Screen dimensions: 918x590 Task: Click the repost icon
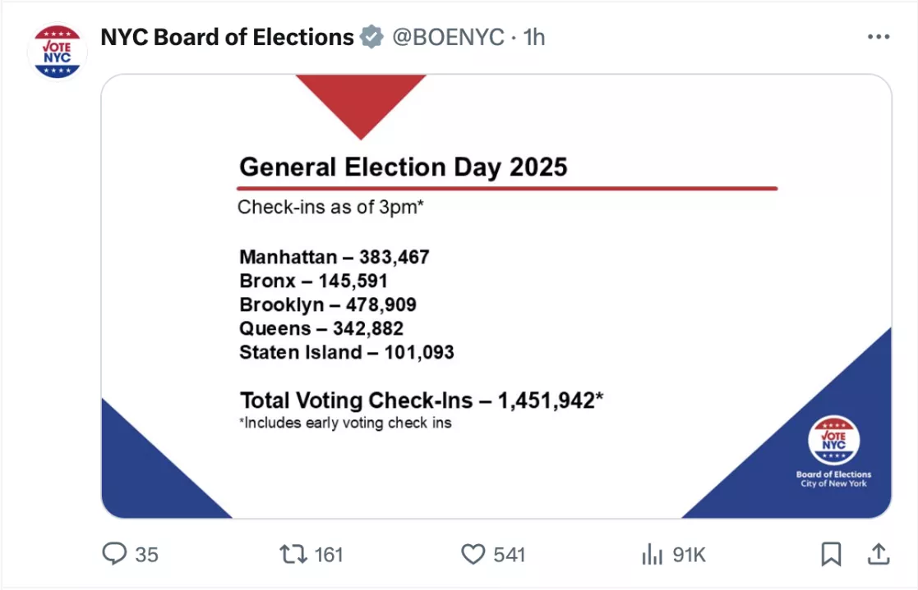(x=292, y=555)
